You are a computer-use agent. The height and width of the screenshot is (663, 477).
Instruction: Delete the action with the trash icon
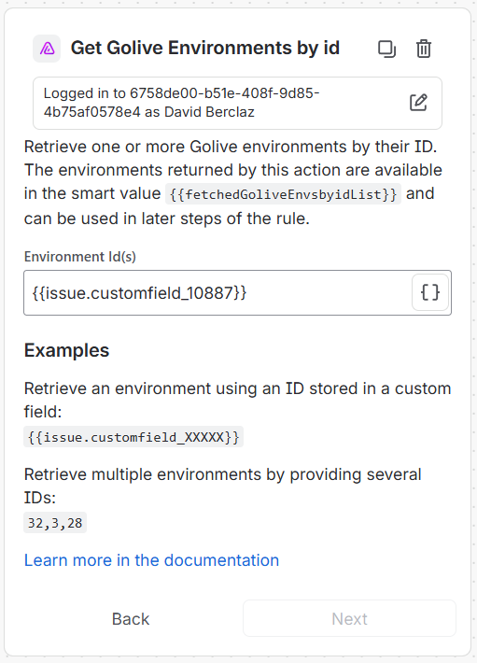pos(424,49)
